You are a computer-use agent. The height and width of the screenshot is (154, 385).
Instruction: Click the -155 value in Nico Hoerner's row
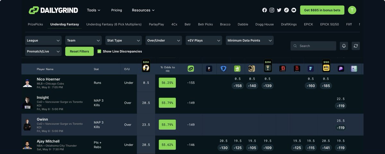191,83
